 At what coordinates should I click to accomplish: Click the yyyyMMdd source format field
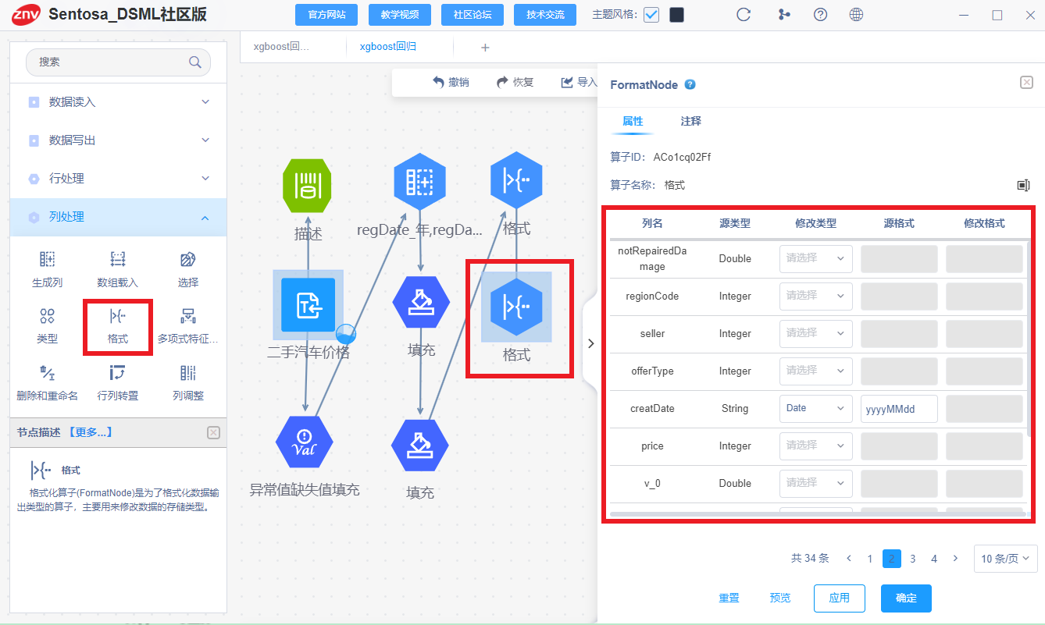tap(899, 408)
